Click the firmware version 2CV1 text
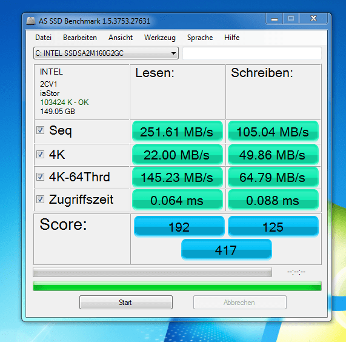The height and width of the screenshot is (342, 346). tap(48, 84)
